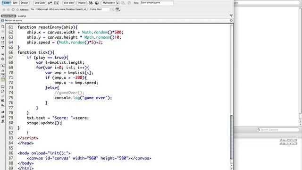Click the W3C Validation icon
The image size is (302, 170).
click(56, 3)
